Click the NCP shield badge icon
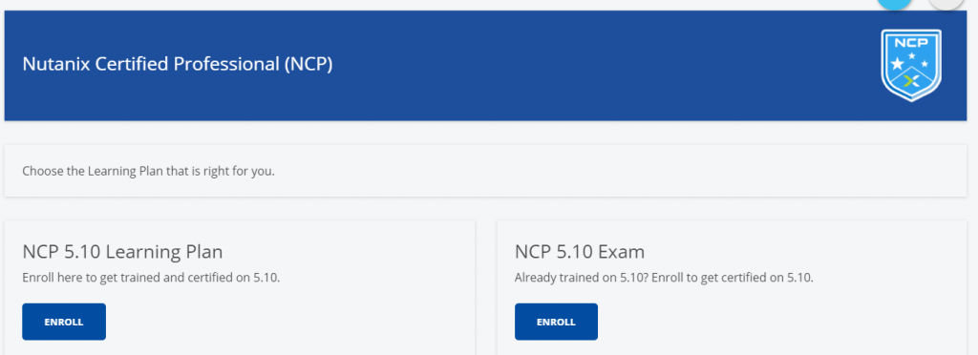The image size is (978, 355). click(911, 65)
